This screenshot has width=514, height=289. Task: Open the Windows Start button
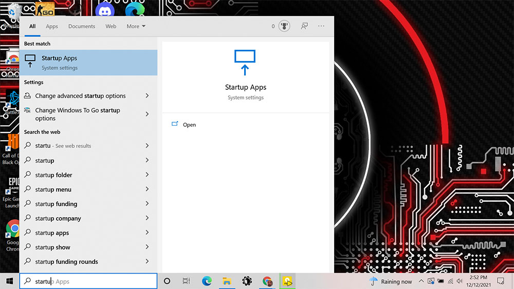9,281
